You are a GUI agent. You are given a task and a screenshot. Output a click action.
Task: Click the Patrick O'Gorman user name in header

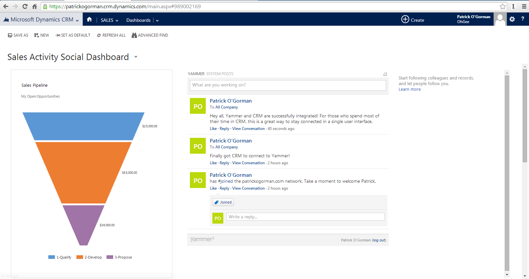pos(474,17)
